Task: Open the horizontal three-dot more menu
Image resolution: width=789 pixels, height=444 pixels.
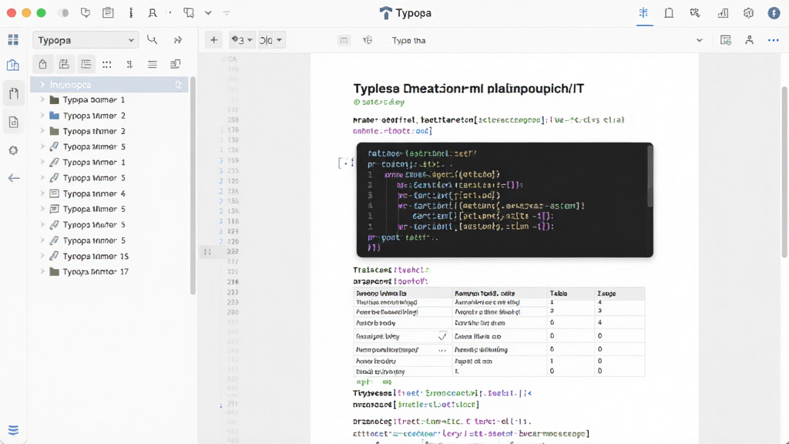Action: (x=774, y=40)
